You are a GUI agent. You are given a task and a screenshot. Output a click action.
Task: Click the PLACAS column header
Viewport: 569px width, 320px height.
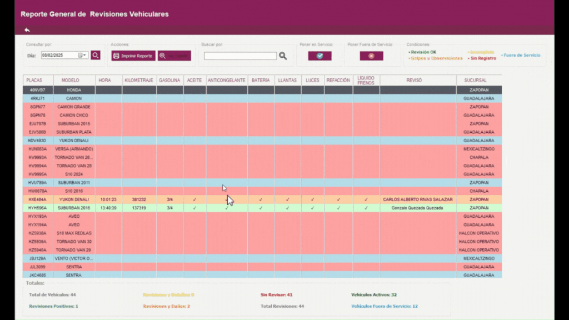coord(38,81)
